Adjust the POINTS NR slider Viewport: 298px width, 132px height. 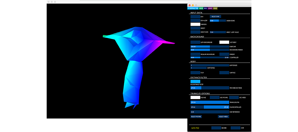(x=210, y=47)
